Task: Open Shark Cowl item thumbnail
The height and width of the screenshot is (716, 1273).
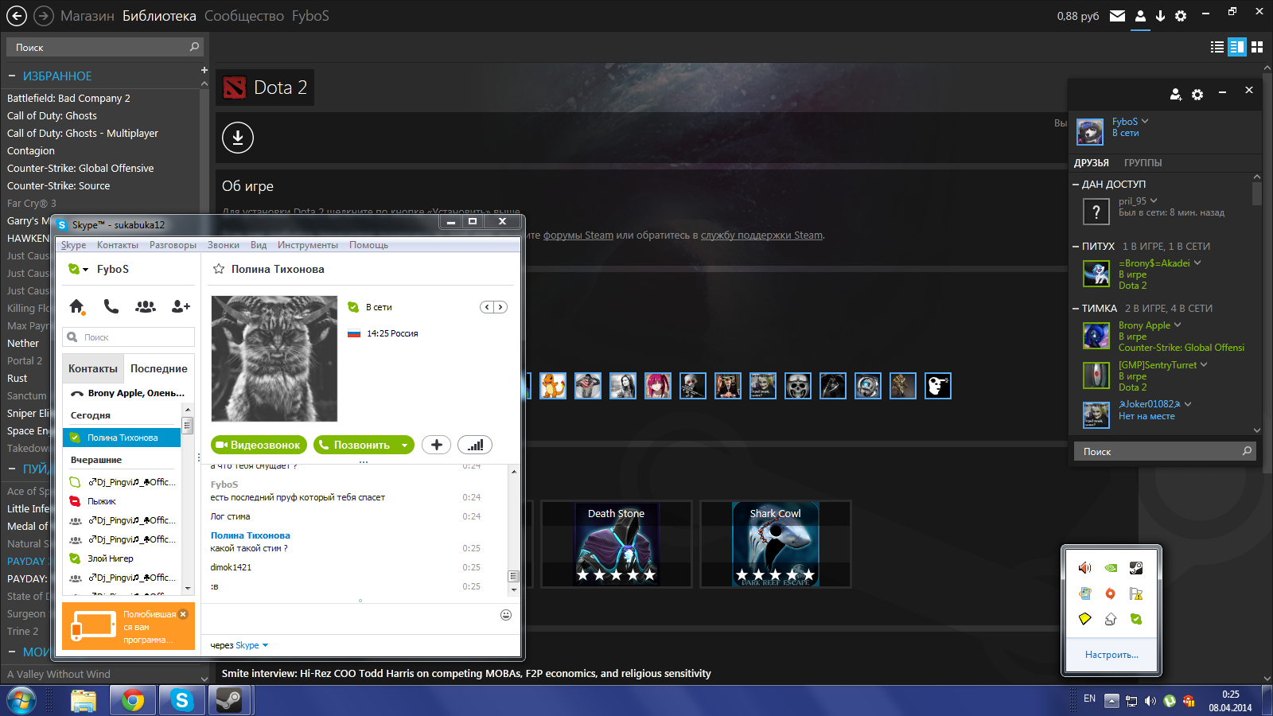Action: pos(776,545)
